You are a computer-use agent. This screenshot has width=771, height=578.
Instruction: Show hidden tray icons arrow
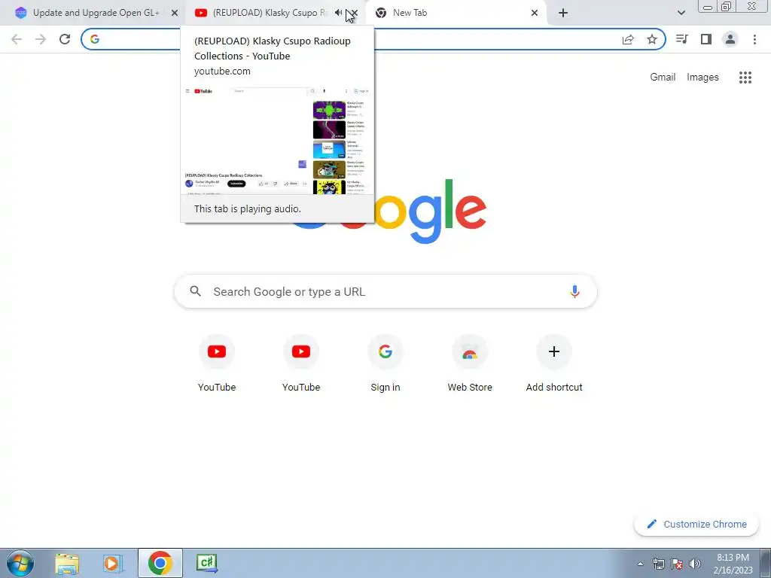coord(640,564)
